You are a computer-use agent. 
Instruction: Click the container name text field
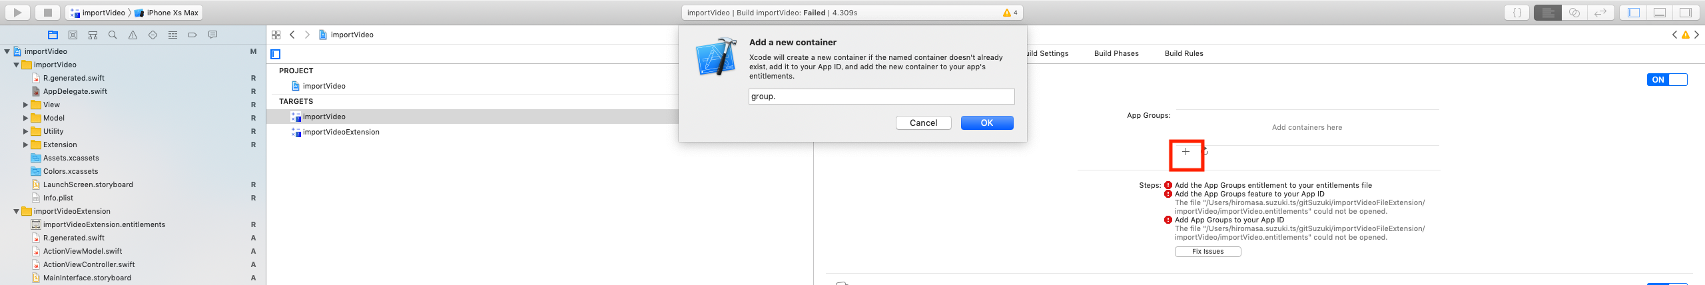click(x=881, y=97)
